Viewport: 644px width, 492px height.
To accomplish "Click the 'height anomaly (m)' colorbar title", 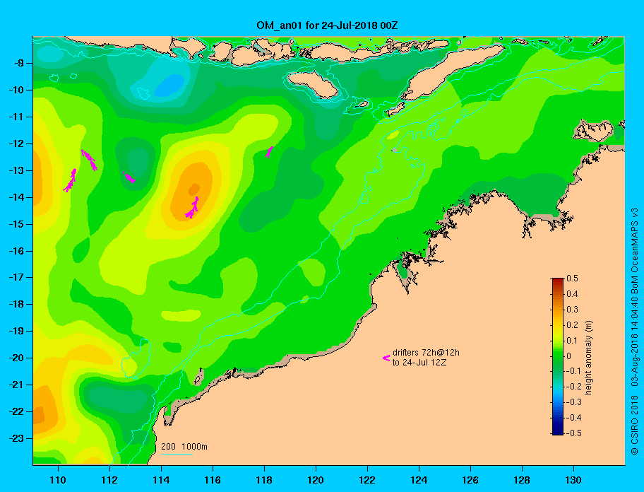I will [588, 358].
